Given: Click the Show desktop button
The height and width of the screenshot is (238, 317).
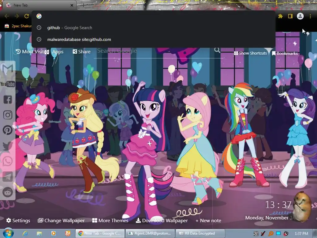Looking at the screenshot, I should [x=315, y=233].
